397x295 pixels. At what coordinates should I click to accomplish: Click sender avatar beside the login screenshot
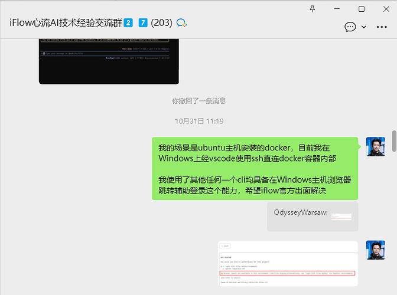point(376,250)
